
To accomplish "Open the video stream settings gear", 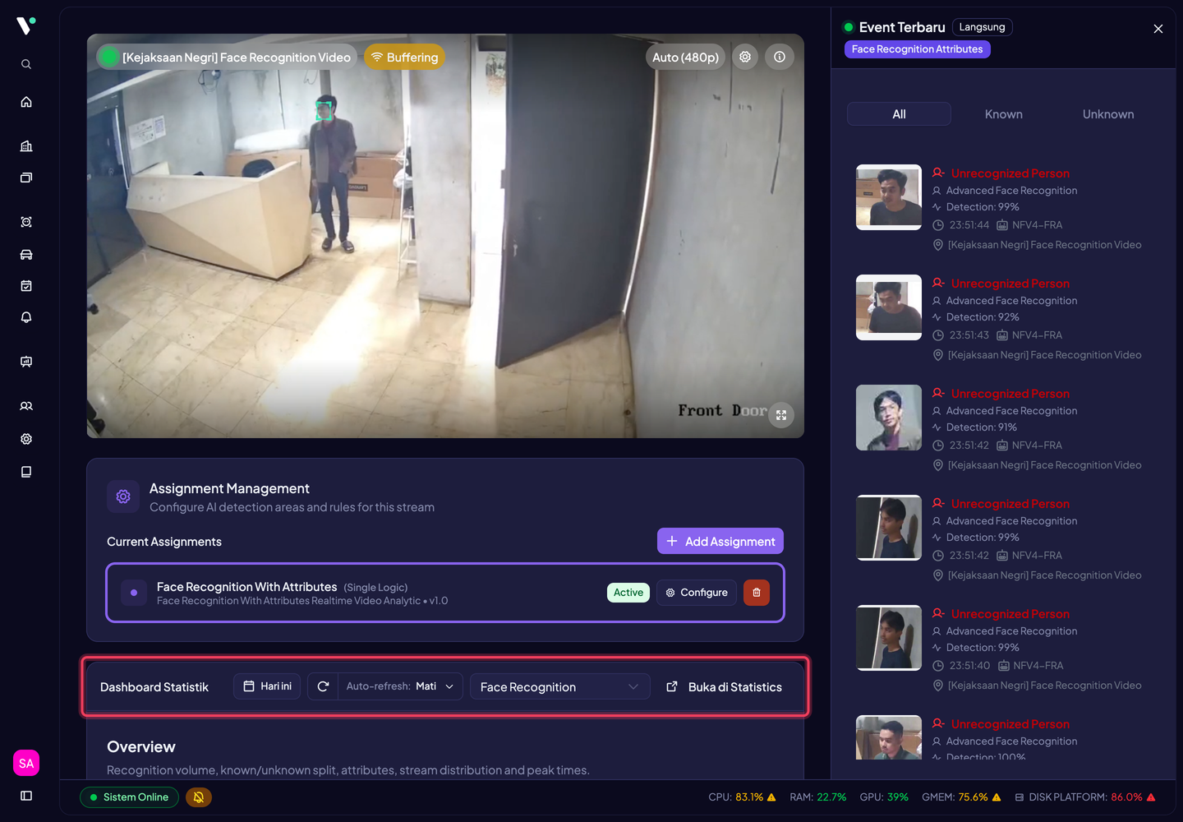I will click(x=745, y=57).
